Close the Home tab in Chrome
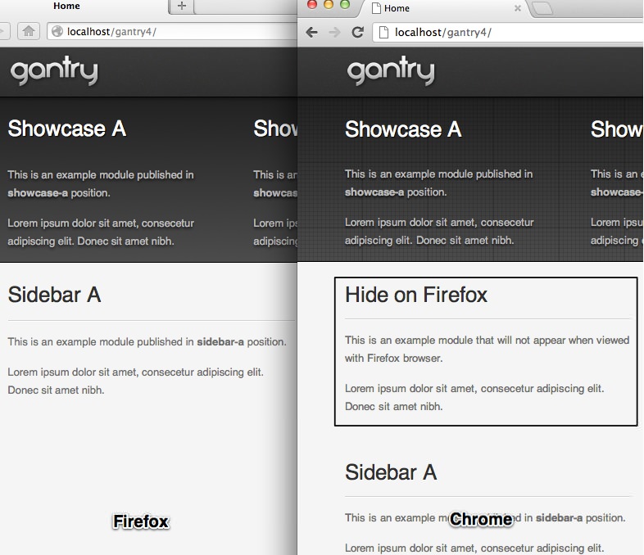 click(517, 8)
